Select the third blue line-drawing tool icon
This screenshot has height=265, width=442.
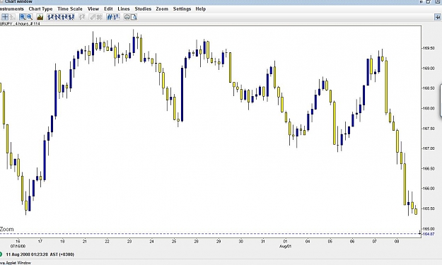coord(64,17)
